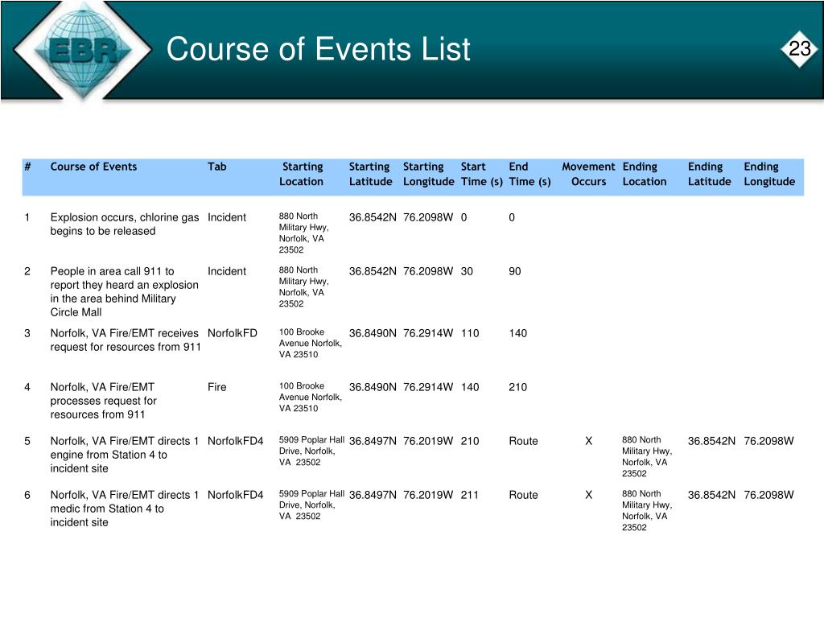Viewport: 824px width, 618px height.
Task: Click row 1 starting location '880 North Military Hwy'
Action: click(303, 233)
